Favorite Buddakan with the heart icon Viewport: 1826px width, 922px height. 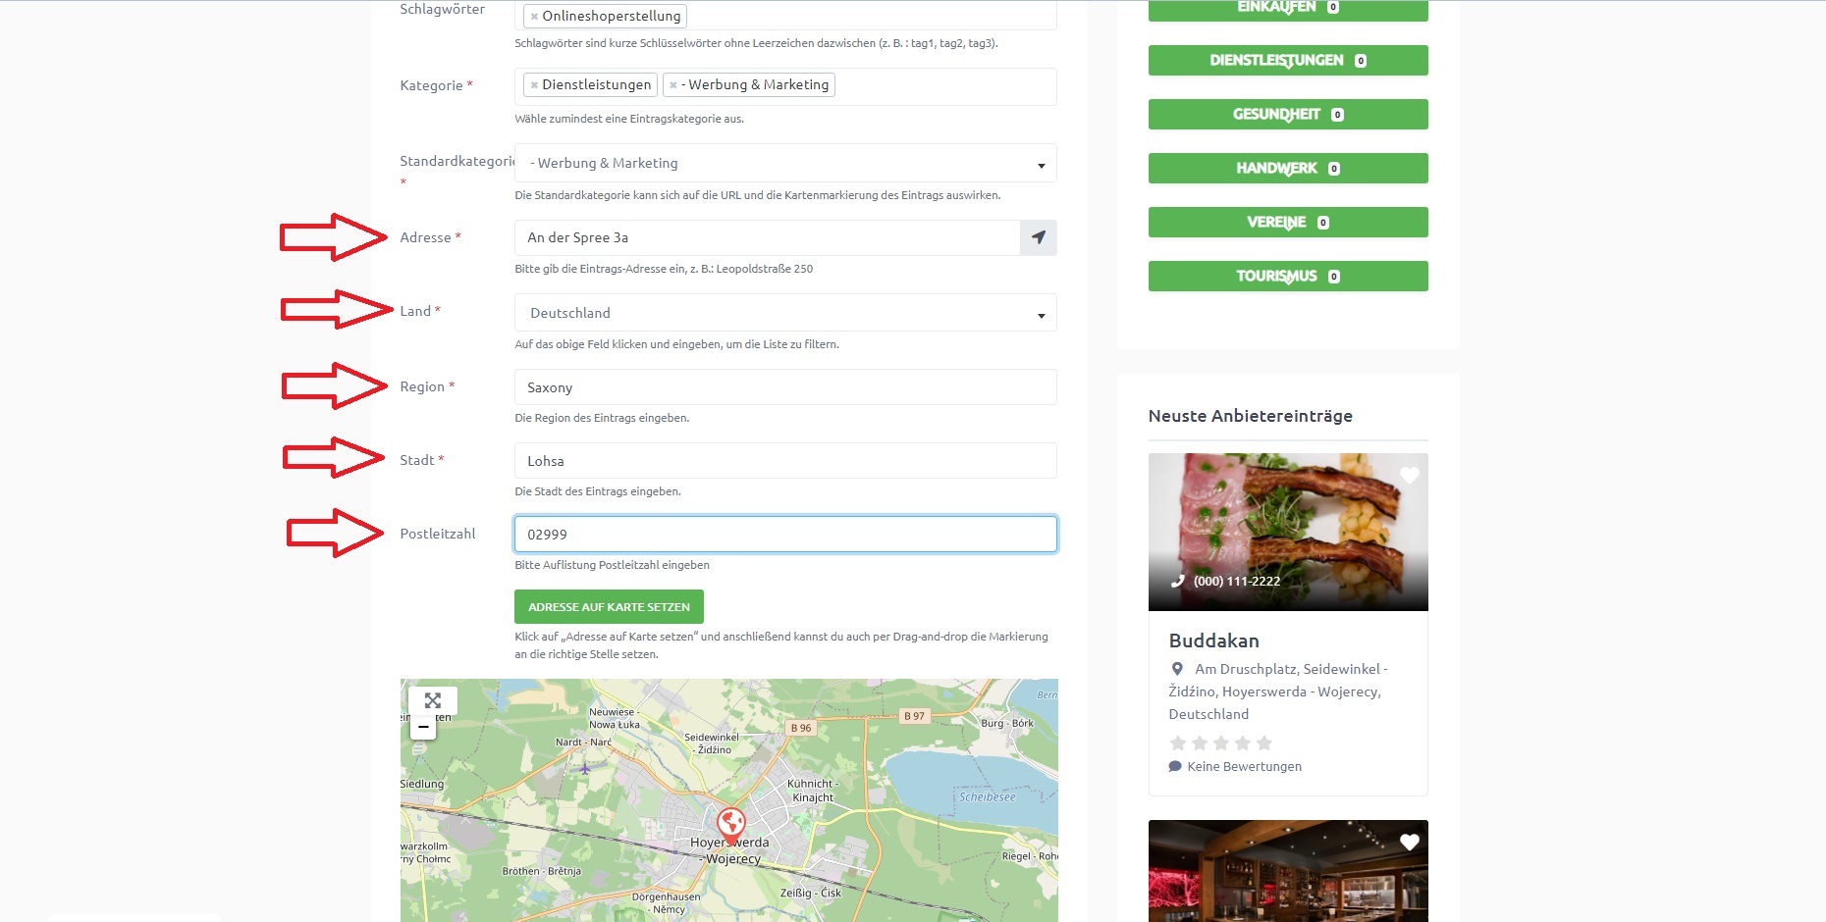1409,476
